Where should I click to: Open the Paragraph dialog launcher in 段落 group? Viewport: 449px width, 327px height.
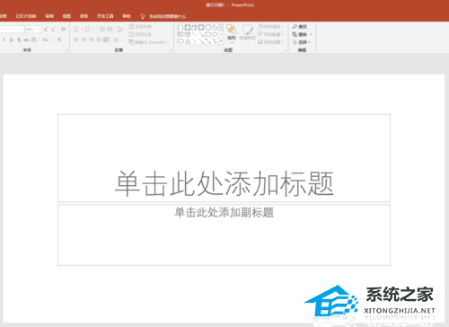pos(172,50)
